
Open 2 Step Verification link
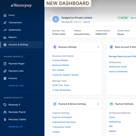click(x=62, y=90)
